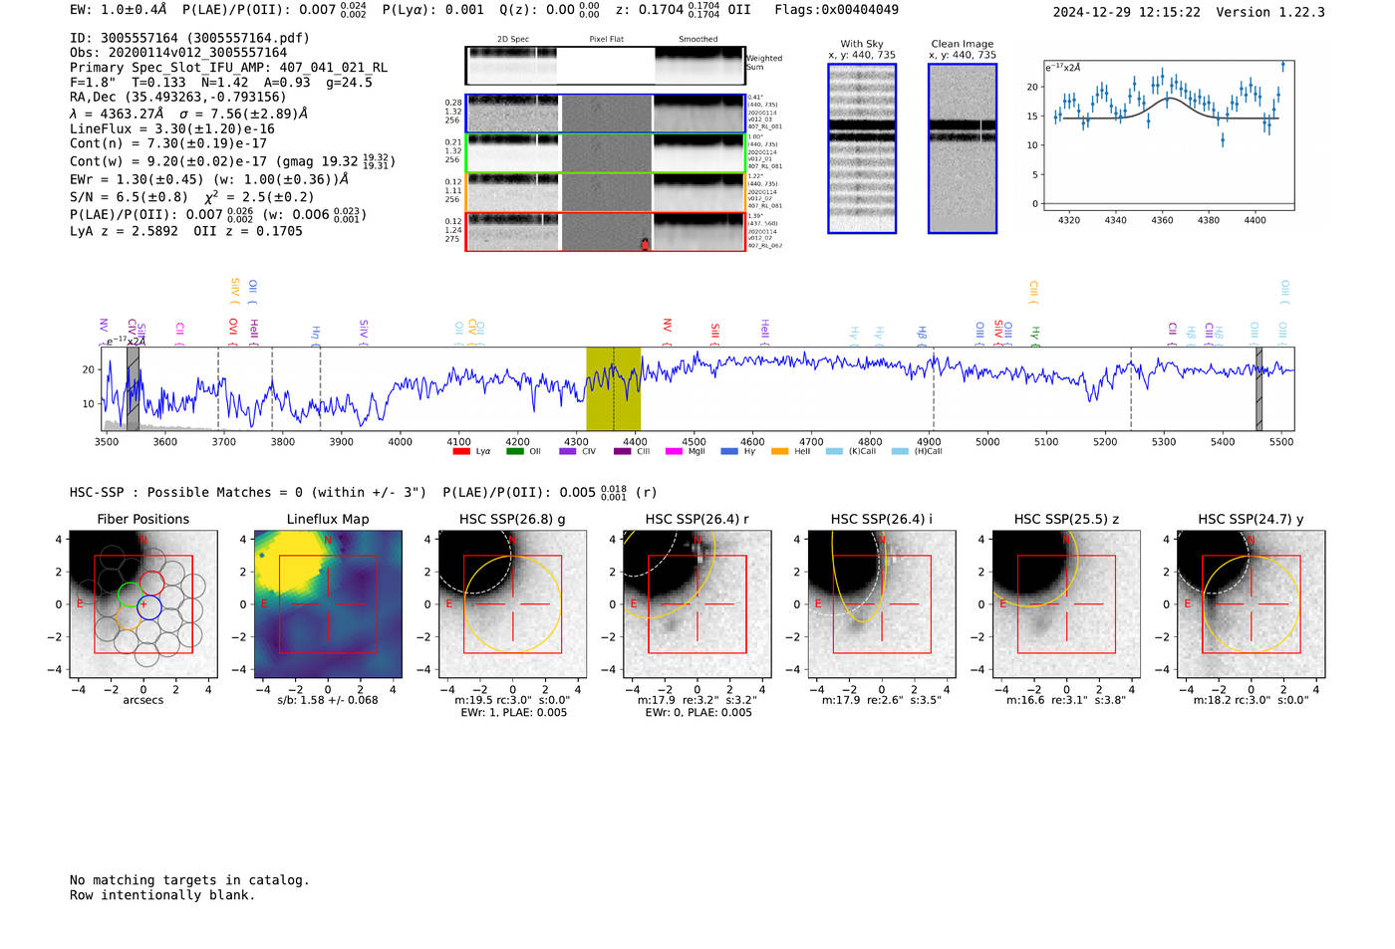This screenshot has height=949, width=1395.
Task: Open the HSC SSP(26.4) i image
Action: point(882,604)
